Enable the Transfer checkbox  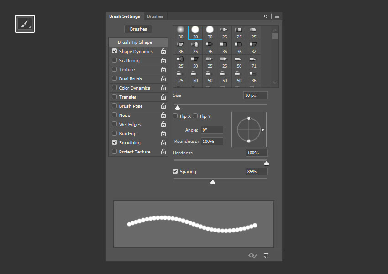[114, 97]
